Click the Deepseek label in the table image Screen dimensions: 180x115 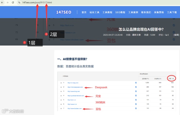(101, 87)
